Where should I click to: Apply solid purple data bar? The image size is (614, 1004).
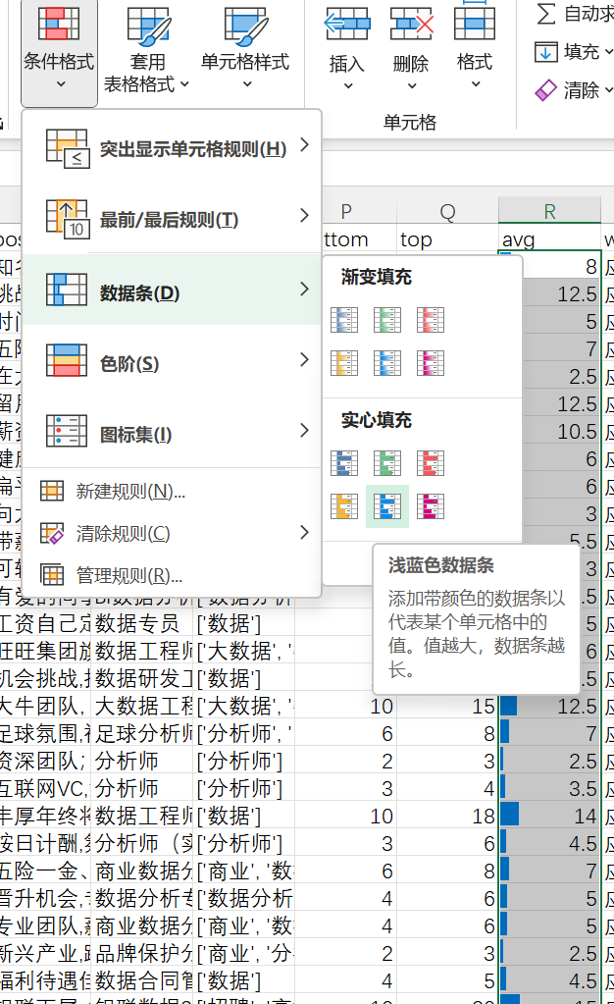tap(431, 506)
